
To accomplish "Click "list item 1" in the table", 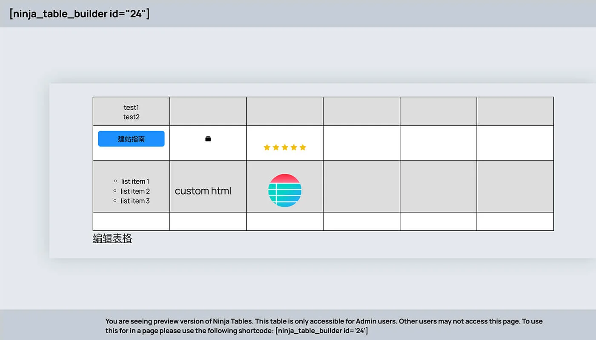I will [135, 181].
